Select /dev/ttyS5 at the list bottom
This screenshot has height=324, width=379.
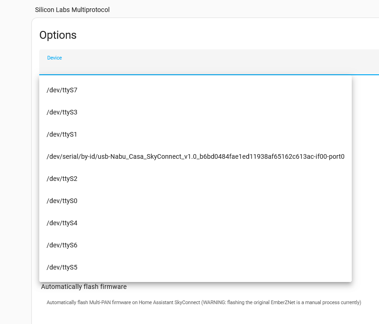pos(62,267)
